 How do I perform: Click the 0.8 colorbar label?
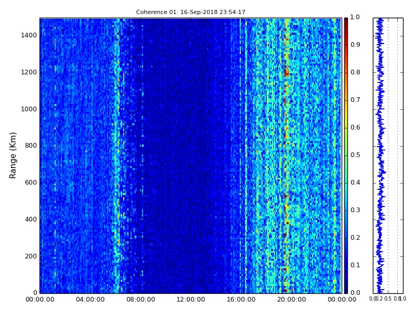click(355, 72)
